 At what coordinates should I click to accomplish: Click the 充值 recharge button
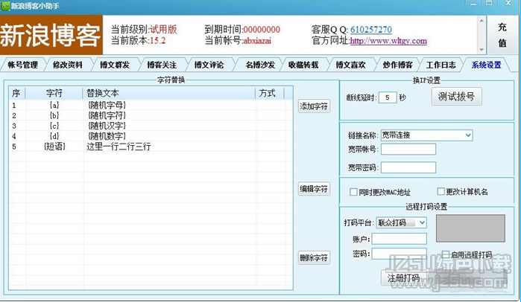pyautogui.click(x=502, y=34)
